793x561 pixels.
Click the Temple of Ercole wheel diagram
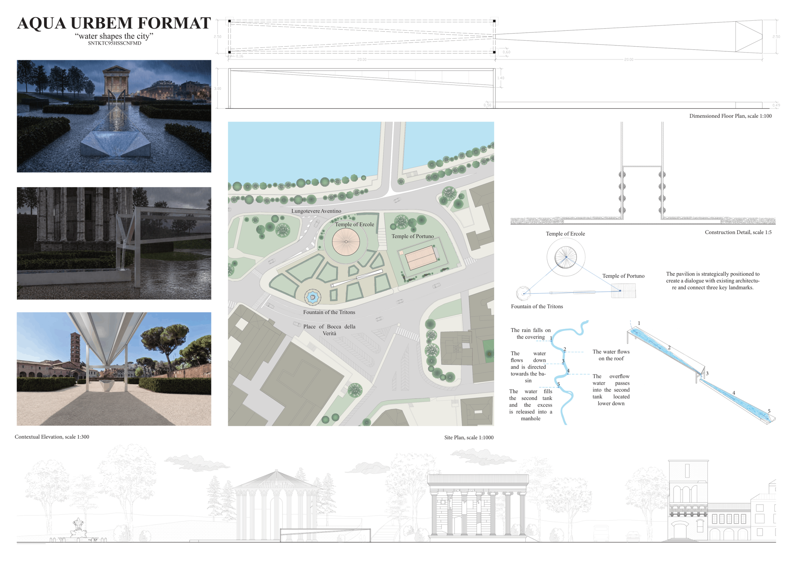[566, 257]
